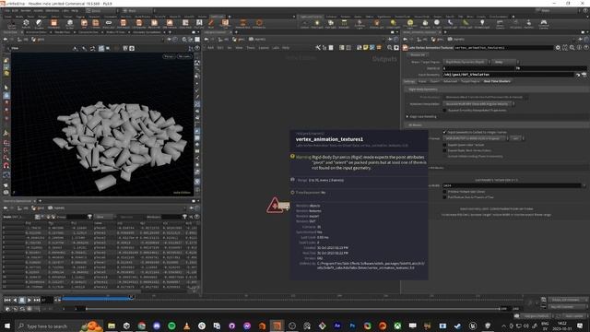This screenshot has height=332, width=590.
Task: Switch to the Real-Time Shaders tab
Action: (x=497, y=81)
